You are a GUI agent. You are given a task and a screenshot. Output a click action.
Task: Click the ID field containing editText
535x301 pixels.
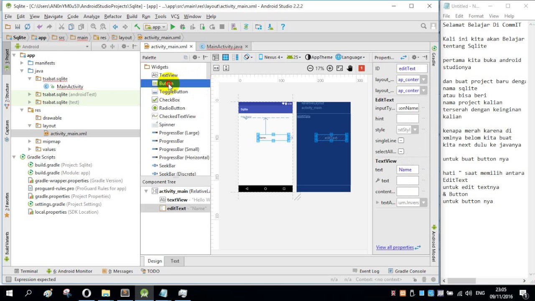[x=412, y=69]
